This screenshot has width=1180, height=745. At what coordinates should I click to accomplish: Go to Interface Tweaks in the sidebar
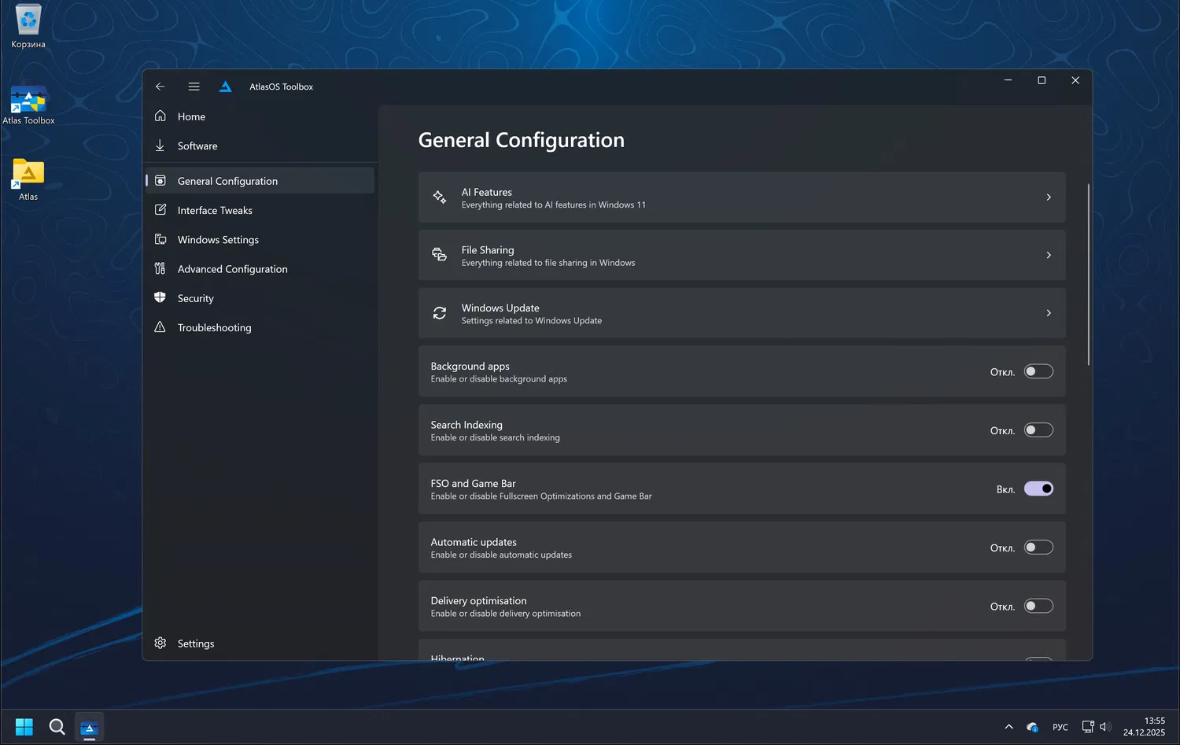pyautogui.click(x=215, y=210)
